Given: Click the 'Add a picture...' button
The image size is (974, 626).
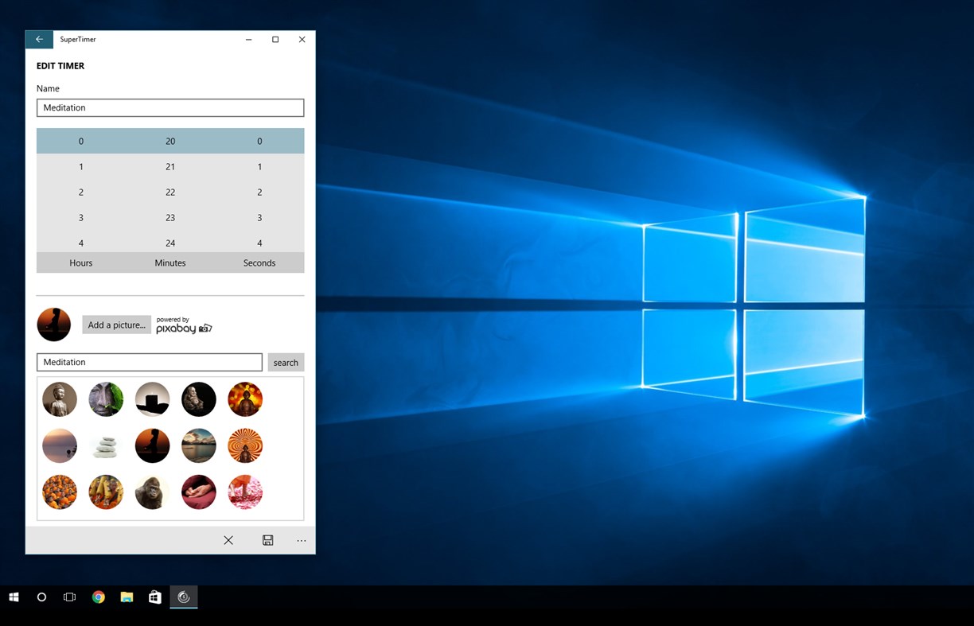Looking at the screenshot, I should (116, 325).
